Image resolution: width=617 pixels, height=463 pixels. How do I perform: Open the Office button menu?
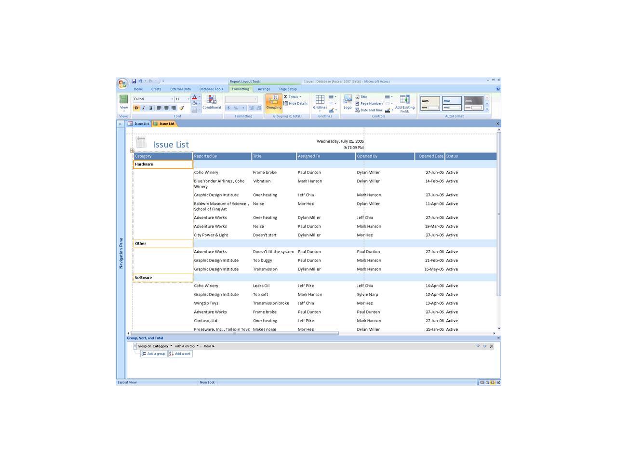(x=122, y=82)
